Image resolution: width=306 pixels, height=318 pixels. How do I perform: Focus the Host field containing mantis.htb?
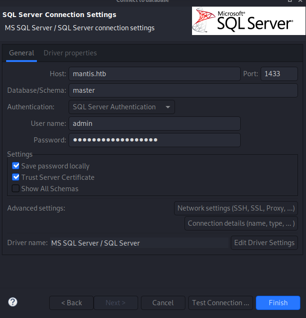coord(154,74)
